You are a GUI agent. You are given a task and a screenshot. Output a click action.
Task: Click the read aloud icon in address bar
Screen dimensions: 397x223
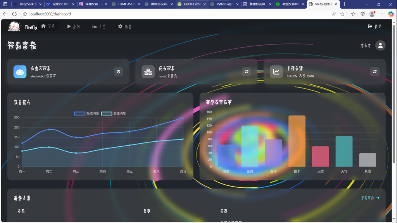coord(334,14)
